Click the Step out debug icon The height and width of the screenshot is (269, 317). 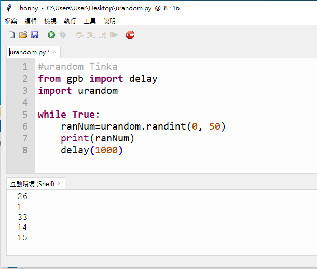pyautogui.click(x=103, y=35)
